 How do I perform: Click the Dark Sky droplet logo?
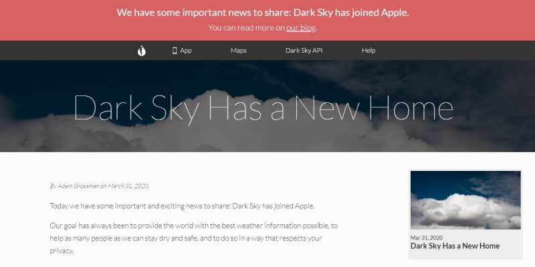pos(141,51)
